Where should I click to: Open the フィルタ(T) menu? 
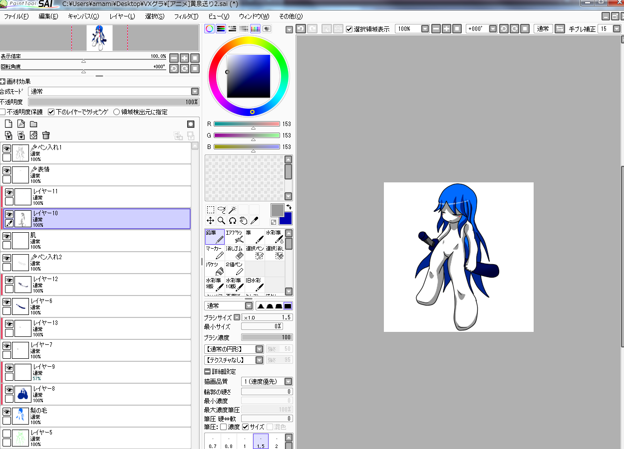(186, 16)
